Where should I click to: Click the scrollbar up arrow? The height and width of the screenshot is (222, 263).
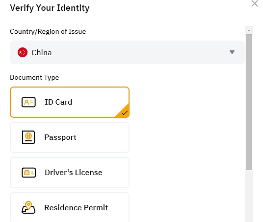point(249,30)
